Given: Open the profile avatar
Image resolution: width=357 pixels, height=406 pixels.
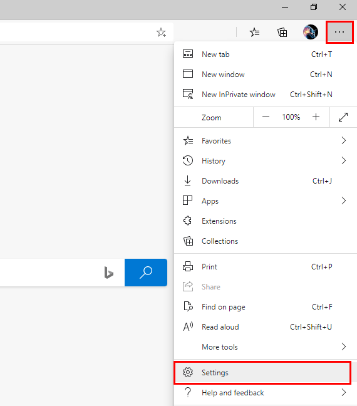Looking at the screenshot, I should point(311,32).
